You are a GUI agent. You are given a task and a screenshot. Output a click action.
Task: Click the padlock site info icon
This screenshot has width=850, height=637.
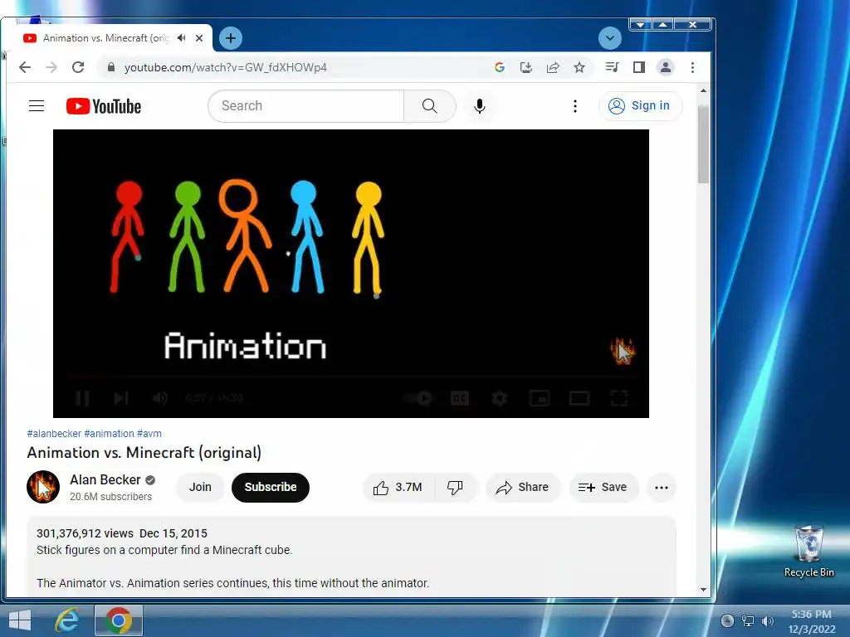pos(111,67)
